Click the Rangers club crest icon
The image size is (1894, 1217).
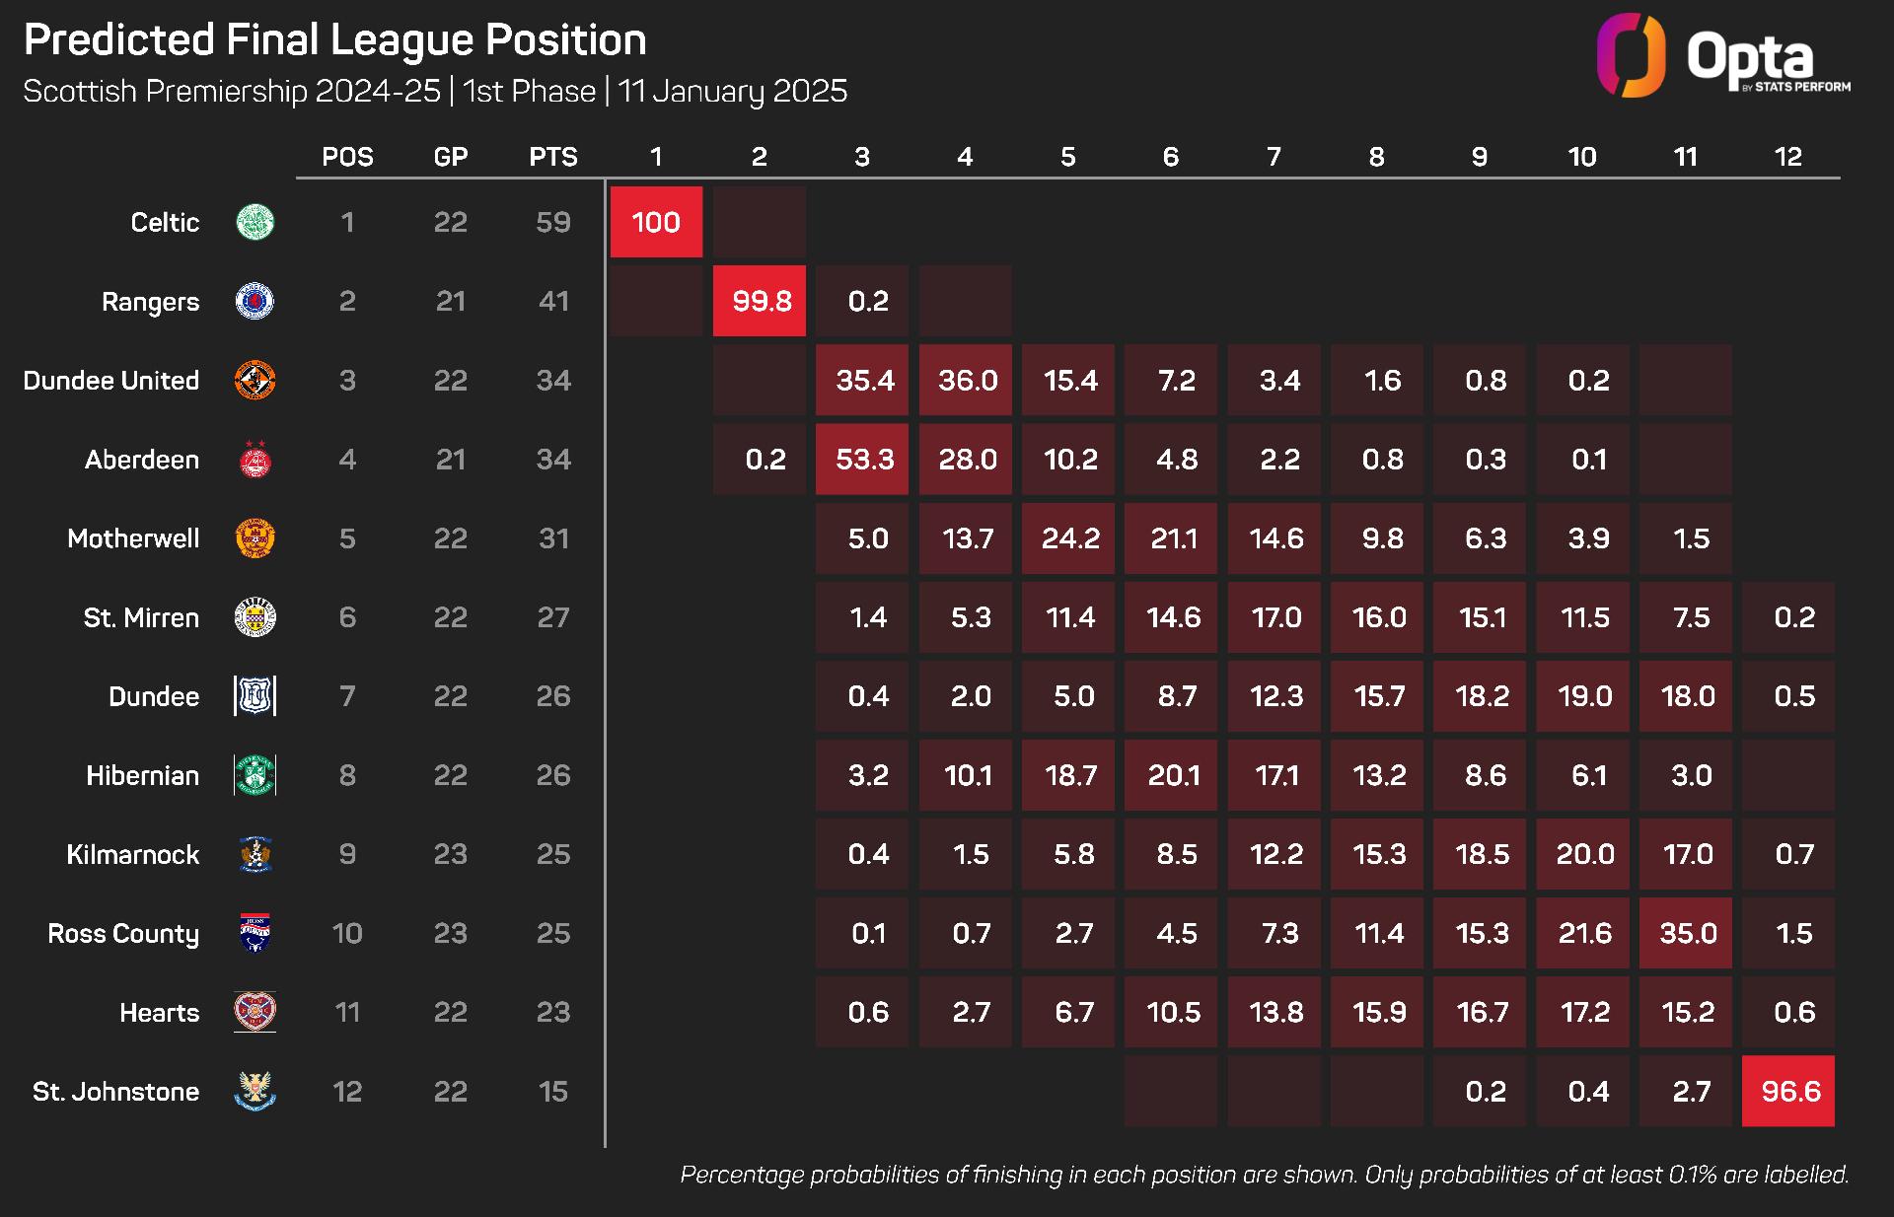[x=255, y=301]
